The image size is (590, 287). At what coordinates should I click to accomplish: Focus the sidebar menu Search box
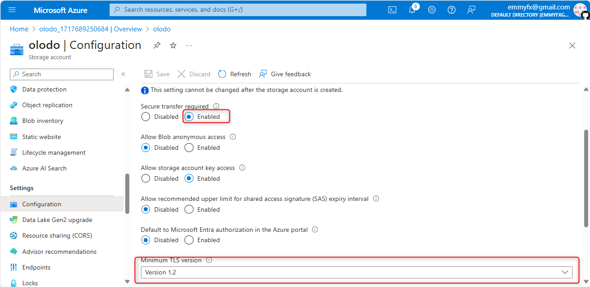click(x=62, y=74)
